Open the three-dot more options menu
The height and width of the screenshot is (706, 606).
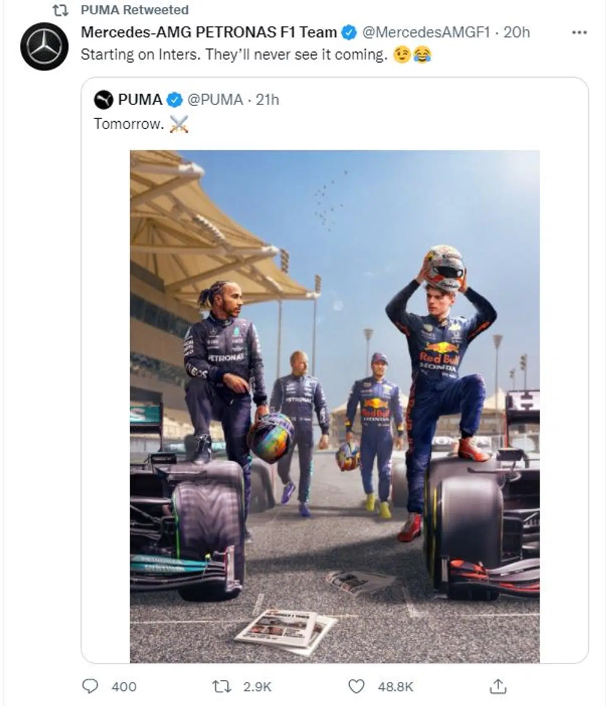pyautogui.click(x=579, y=32)
